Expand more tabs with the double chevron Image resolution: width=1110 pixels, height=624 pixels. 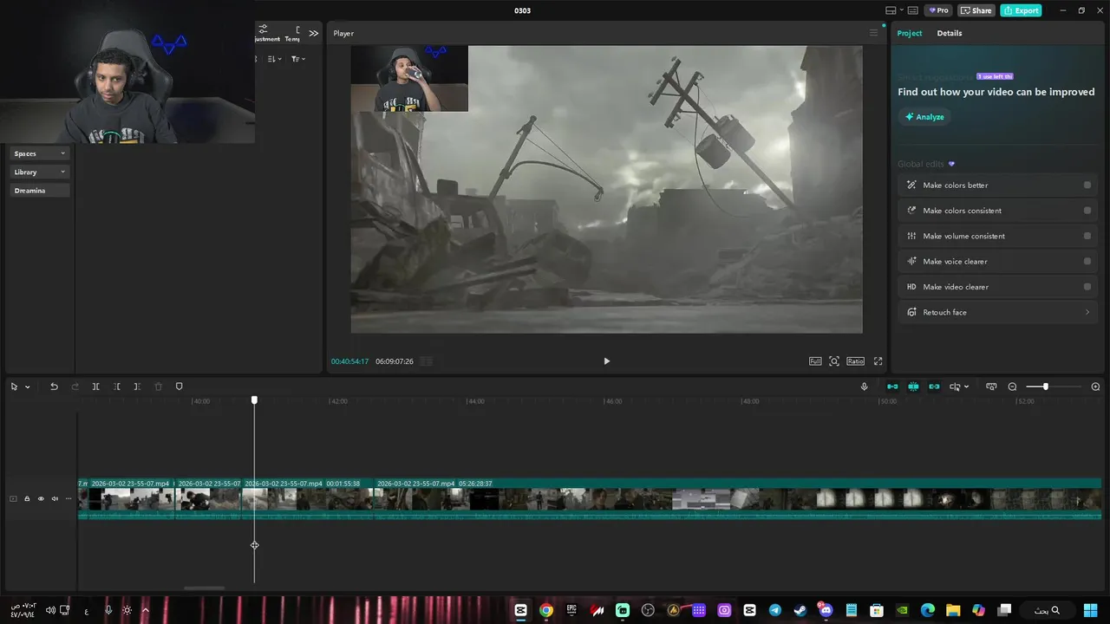coord(313,33)
